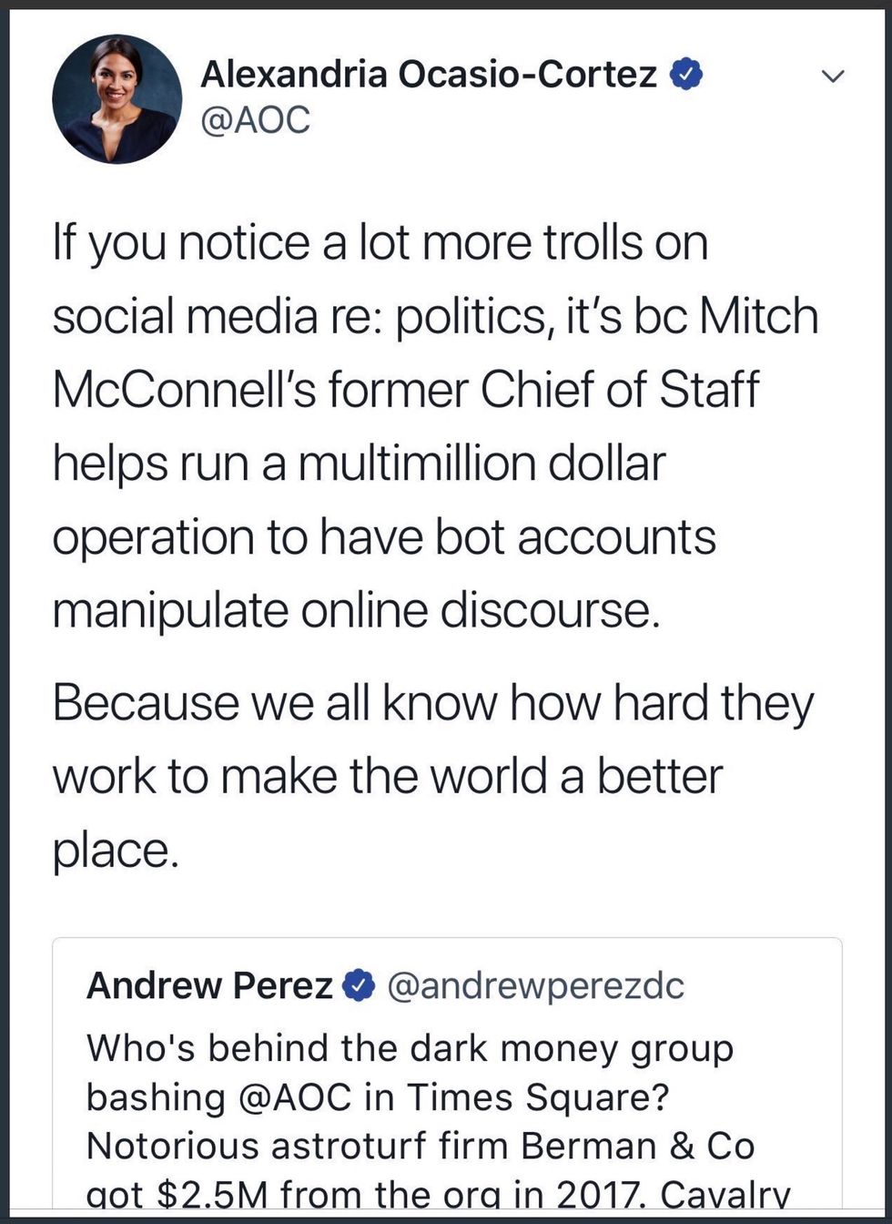Screen dimensions: 892x1224
Task: Click the line starting "If you notice"
Action: pos(380,243)
